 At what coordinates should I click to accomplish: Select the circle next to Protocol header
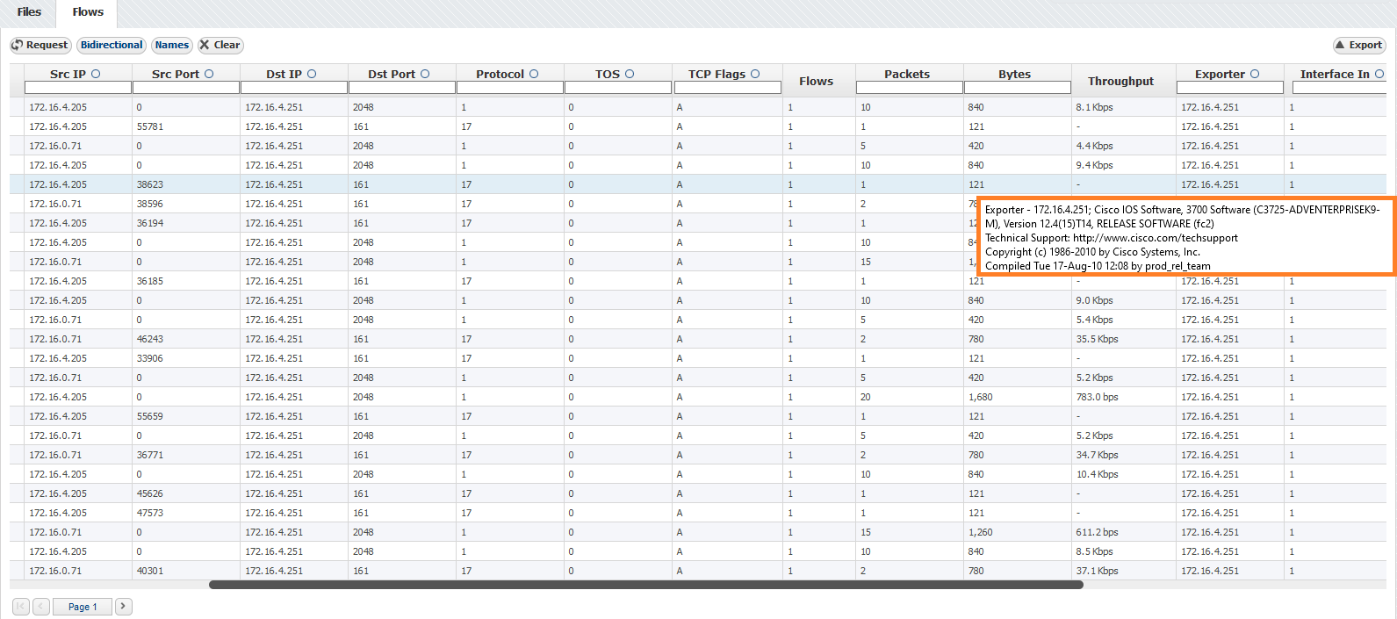click(x=534, y=74)
